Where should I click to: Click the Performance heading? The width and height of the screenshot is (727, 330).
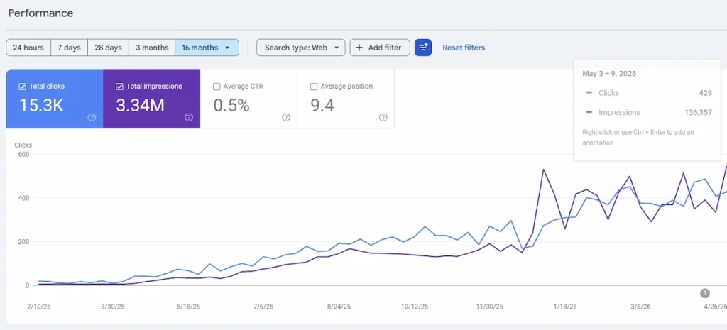[x=40, y=13]
